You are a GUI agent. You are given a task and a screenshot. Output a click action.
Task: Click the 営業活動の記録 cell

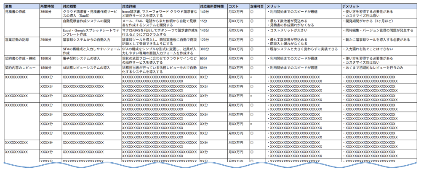tap(17, 39)
